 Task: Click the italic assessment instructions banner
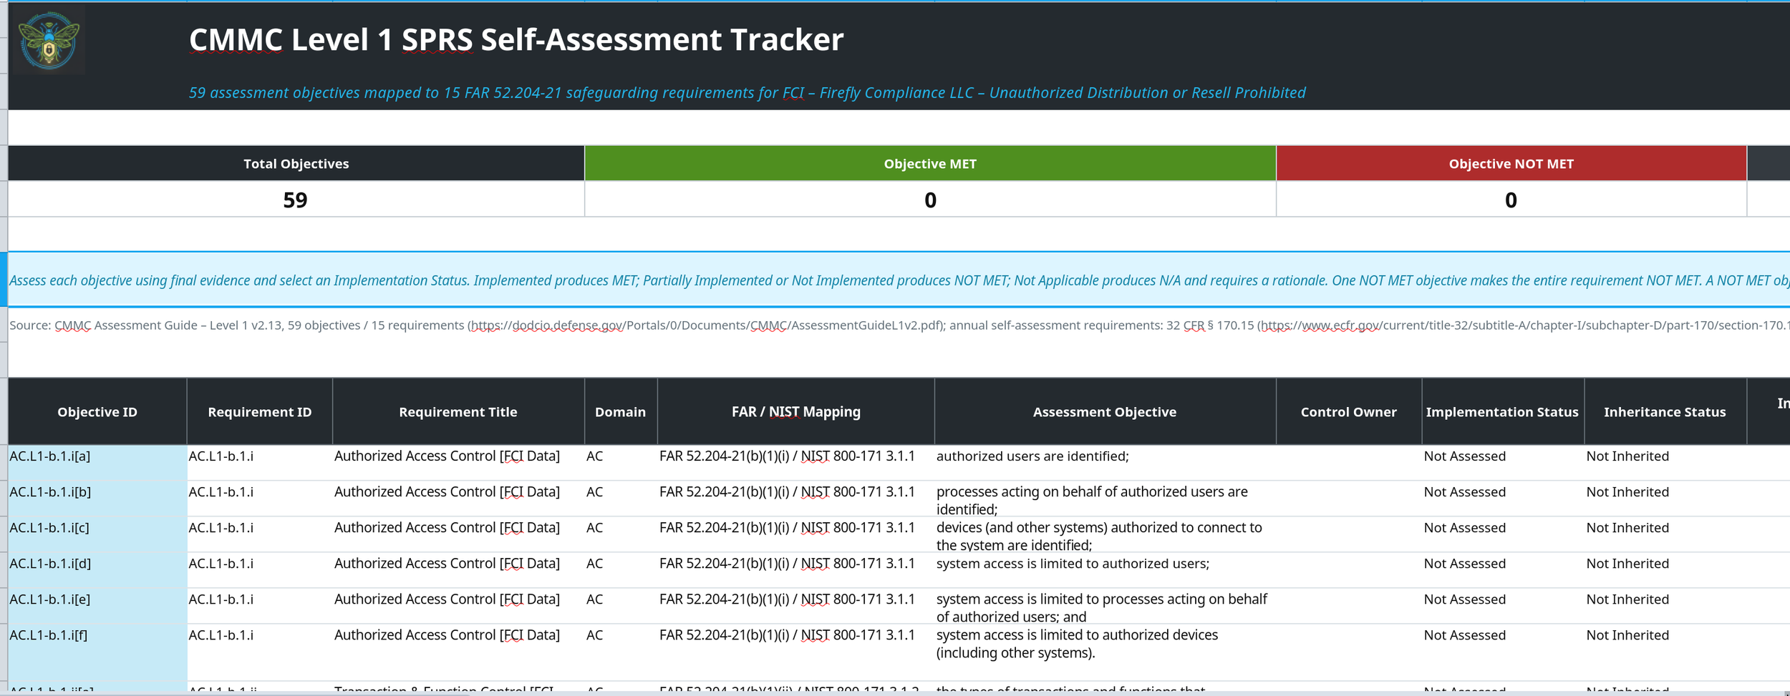click(x=899, y=280)
